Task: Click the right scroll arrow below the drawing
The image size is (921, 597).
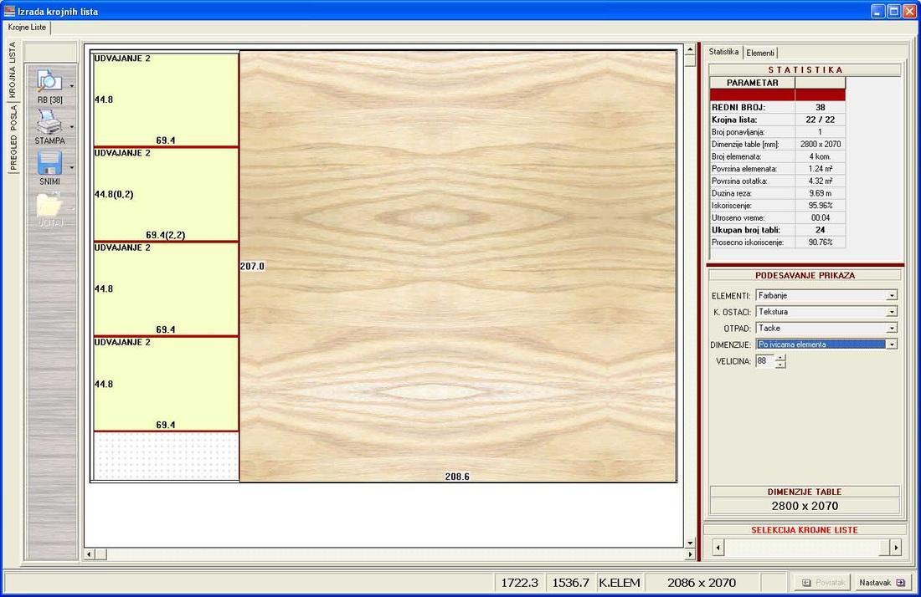Action: tap(688, 554)
